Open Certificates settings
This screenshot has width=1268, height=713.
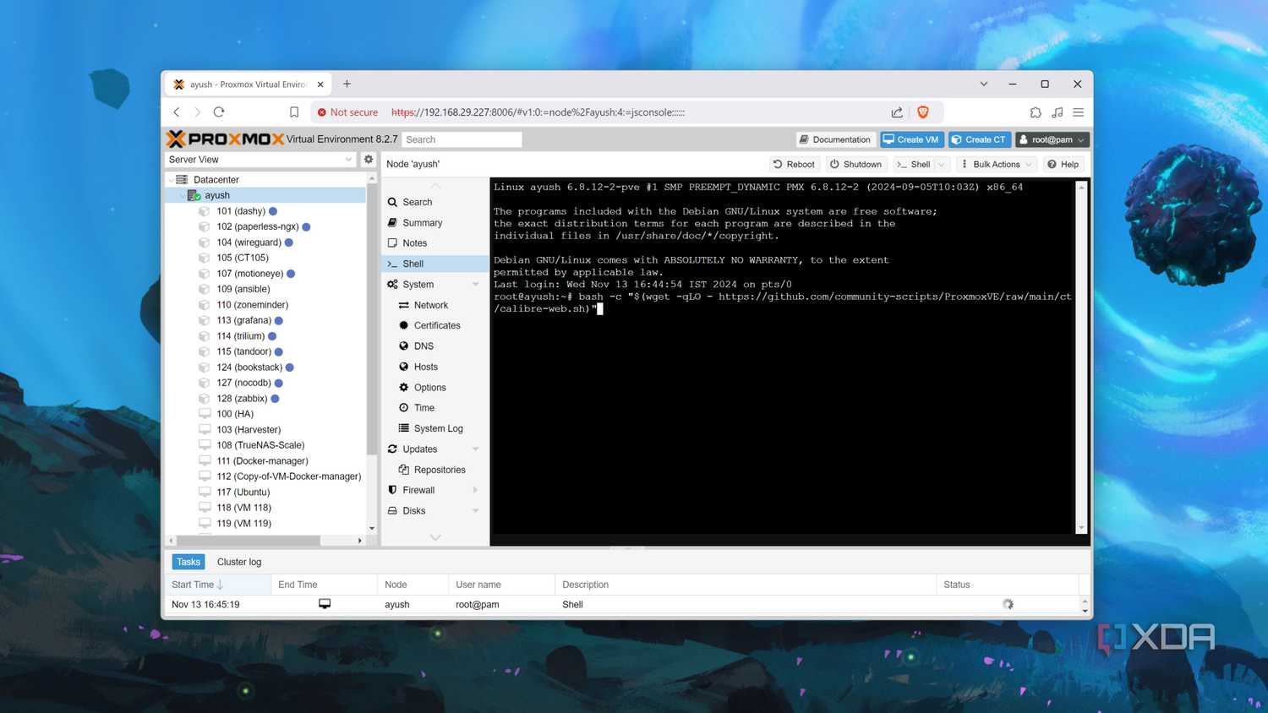pyautogui.click(x=437, y=325)
